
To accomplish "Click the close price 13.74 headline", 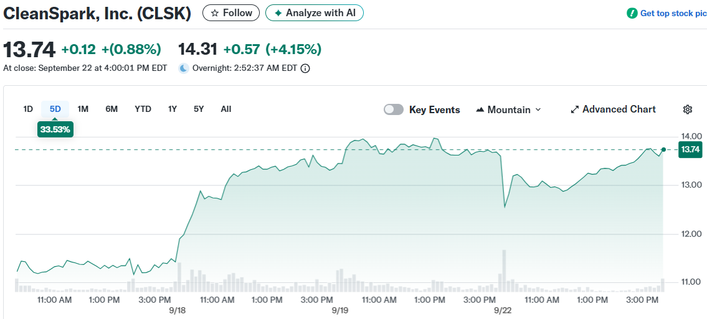I will click(29, 49).
